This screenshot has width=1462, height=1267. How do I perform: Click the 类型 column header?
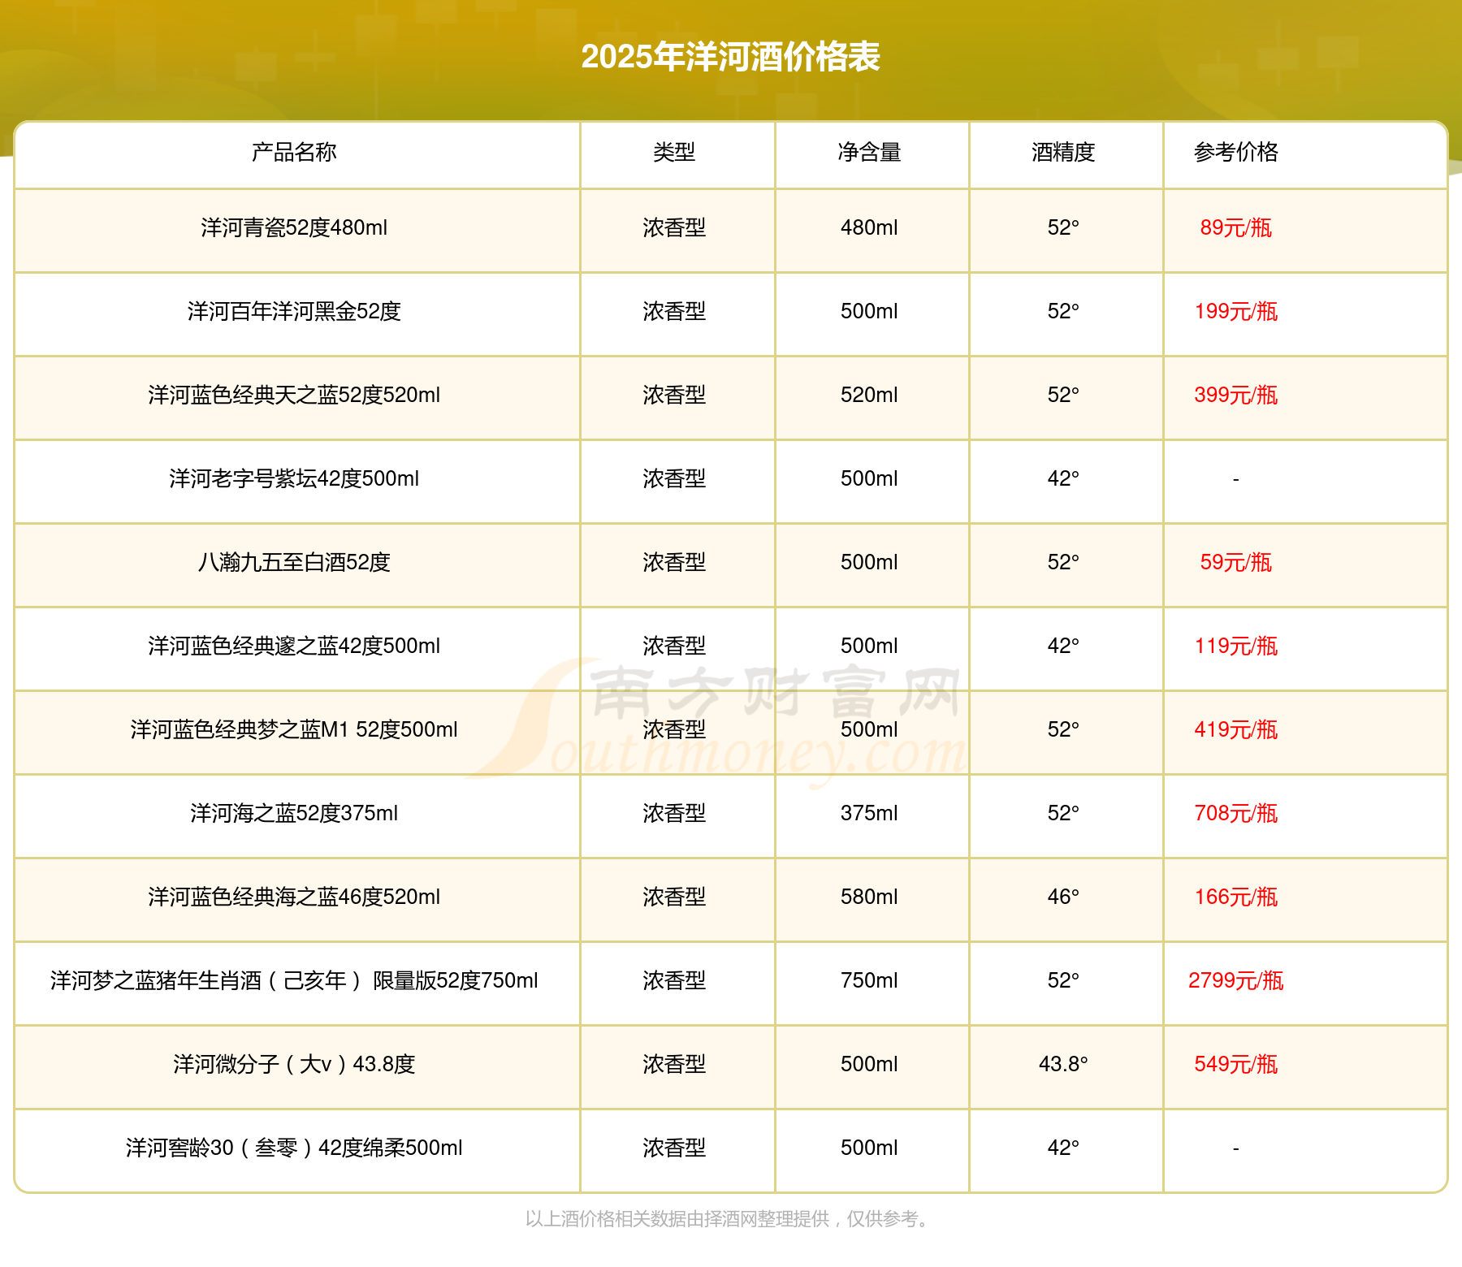coord(674,152)
